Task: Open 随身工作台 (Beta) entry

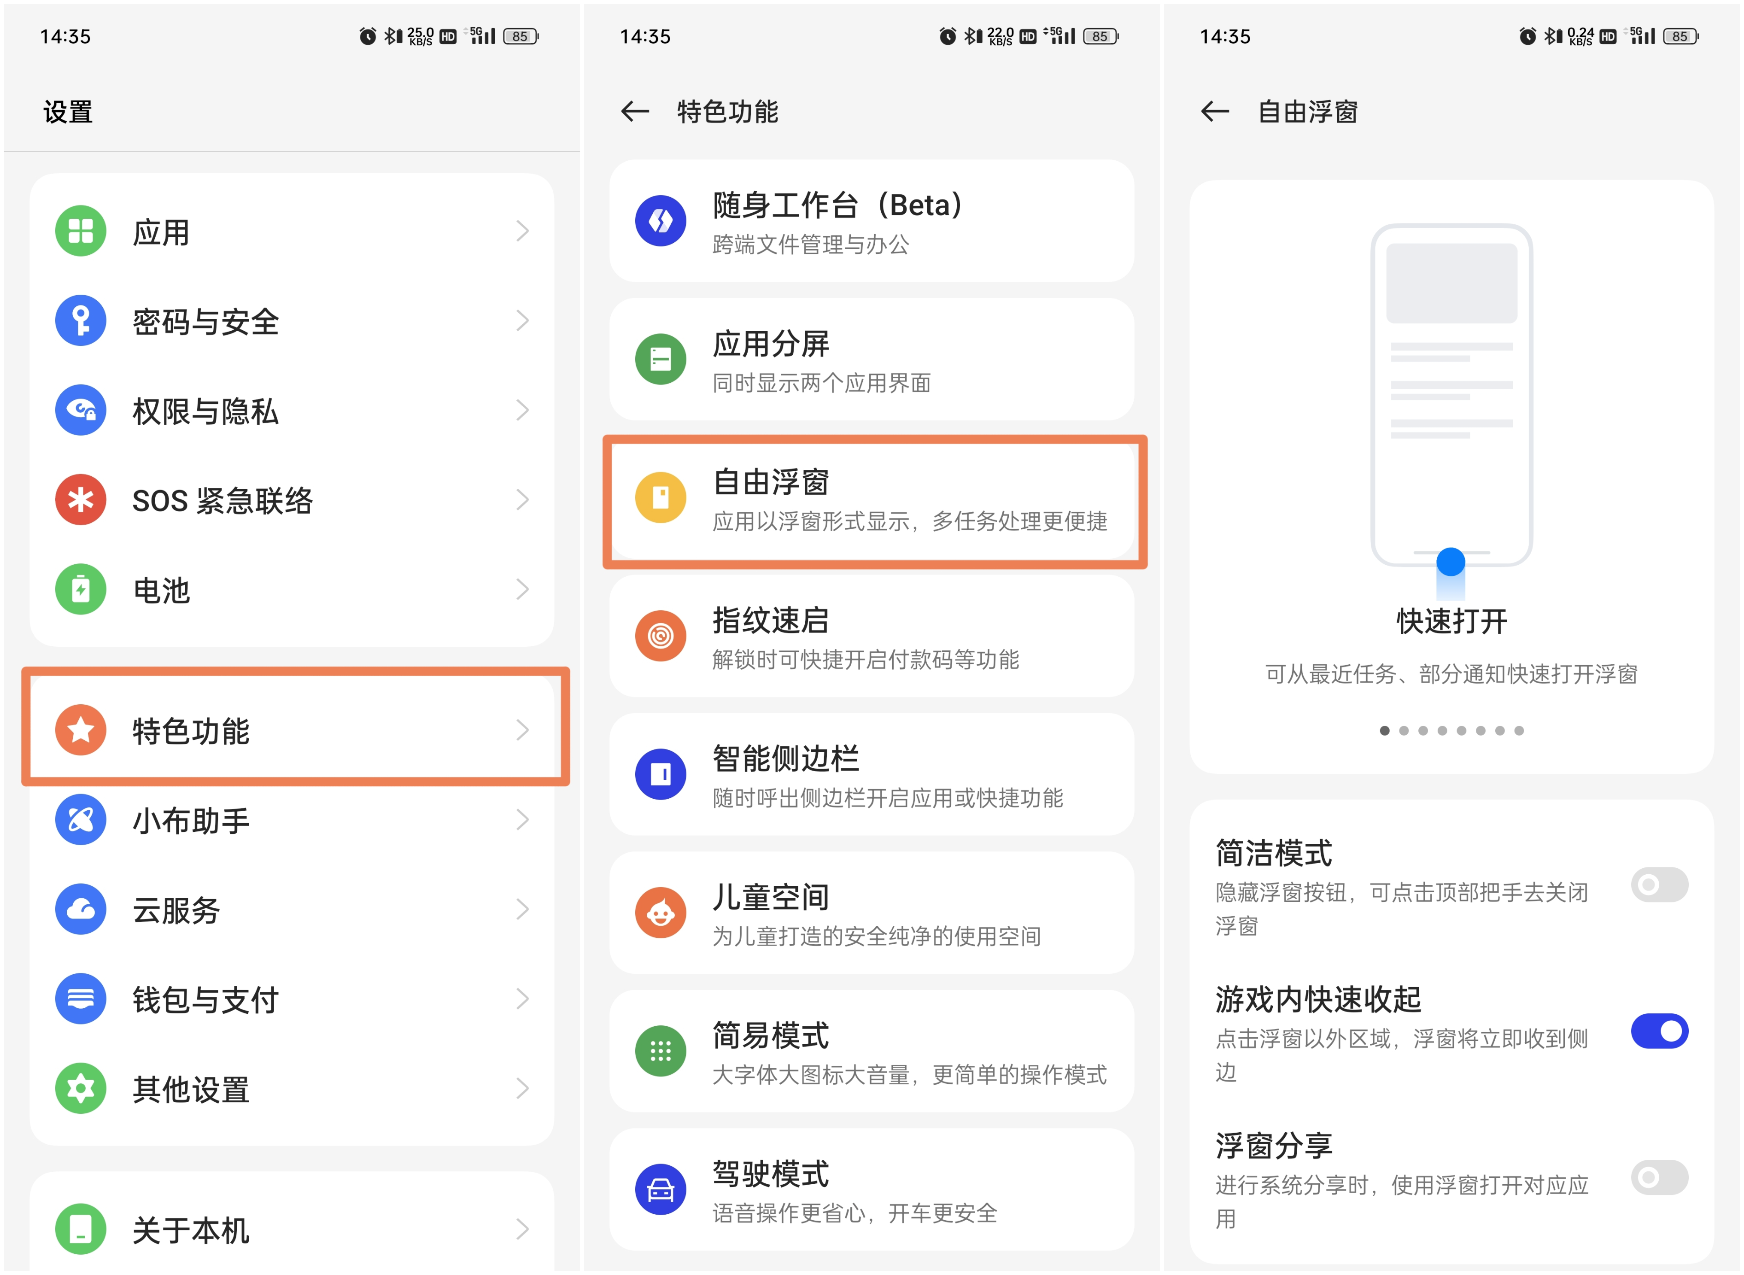Action: (x=872, y=222)
